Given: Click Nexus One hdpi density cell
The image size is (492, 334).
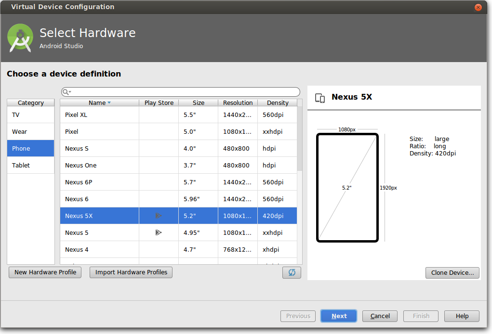Looking at the screenshot, I should [278, 165].
